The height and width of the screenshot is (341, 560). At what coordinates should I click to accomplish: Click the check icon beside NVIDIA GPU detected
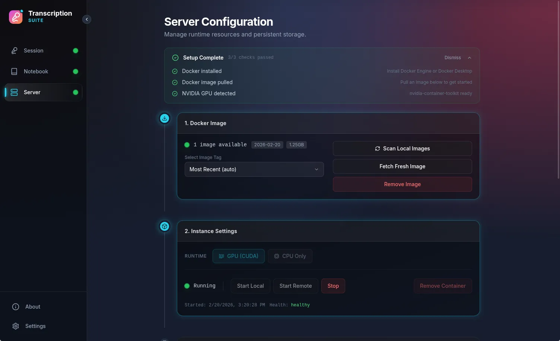pos(175,93)
